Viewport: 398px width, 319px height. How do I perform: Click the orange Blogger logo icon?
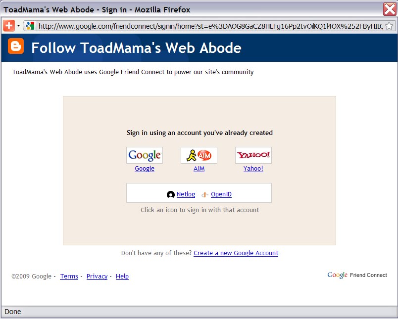[16, 46]
